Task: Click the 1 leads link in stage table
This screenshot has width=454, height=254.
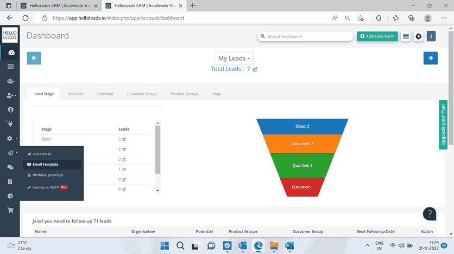Action: pos(122,169)
